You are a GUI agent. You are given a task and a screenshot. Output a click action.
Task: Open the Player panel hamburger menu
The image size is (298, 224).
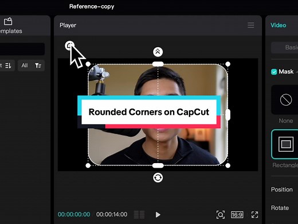click(251, 25)
